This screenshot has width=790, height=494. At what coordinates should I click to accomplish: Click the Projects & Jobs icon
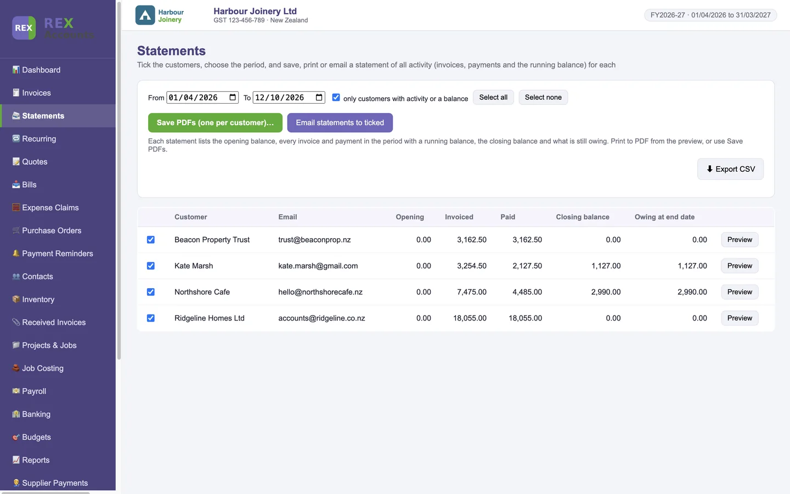click(x=16, y=345)
